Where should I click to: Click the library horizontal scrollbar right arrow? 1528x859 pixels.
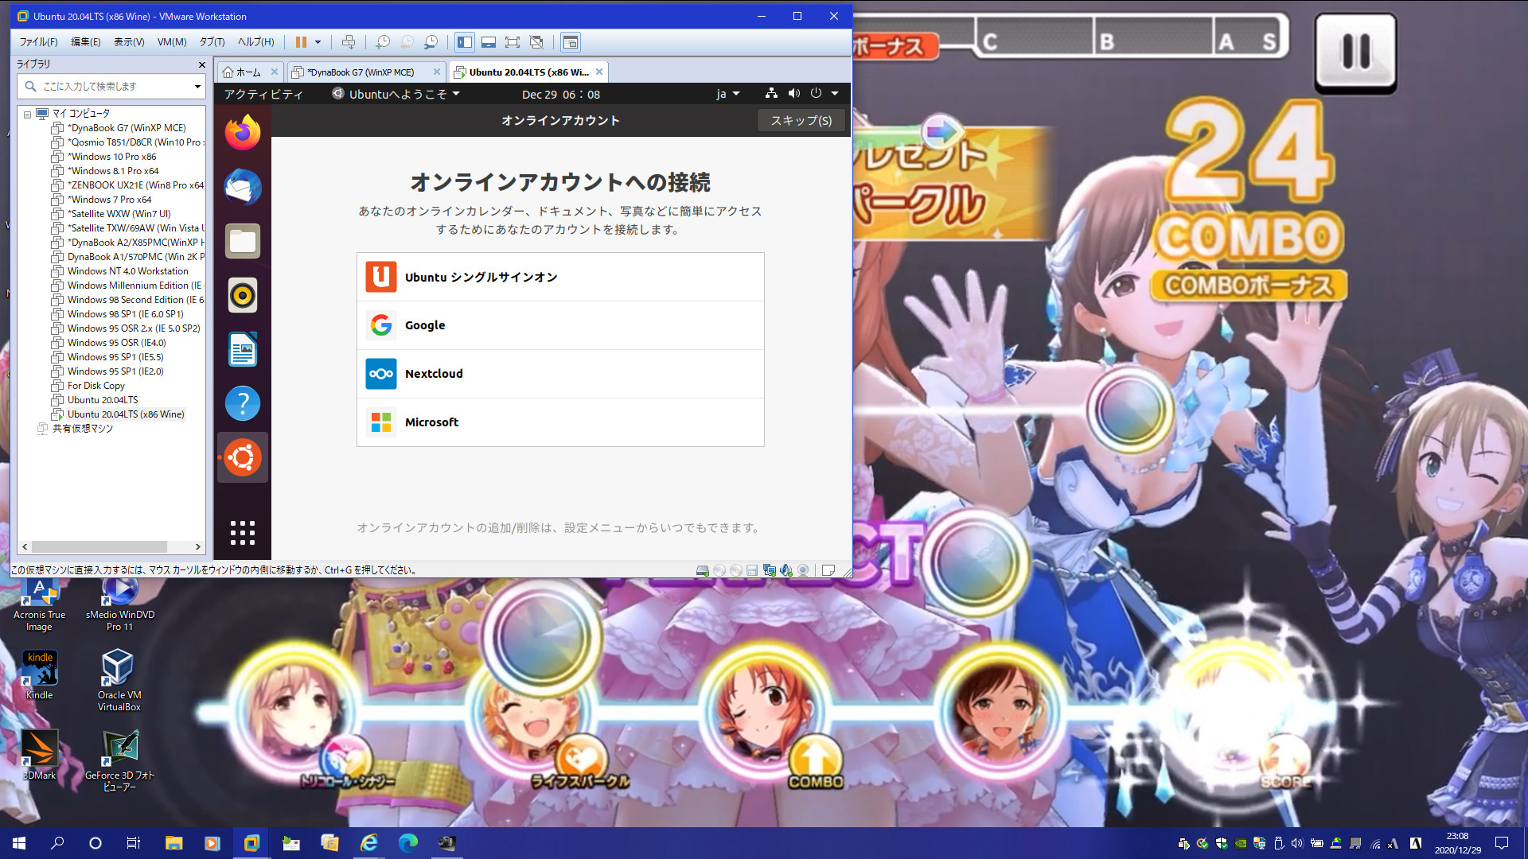pos(198,546)
